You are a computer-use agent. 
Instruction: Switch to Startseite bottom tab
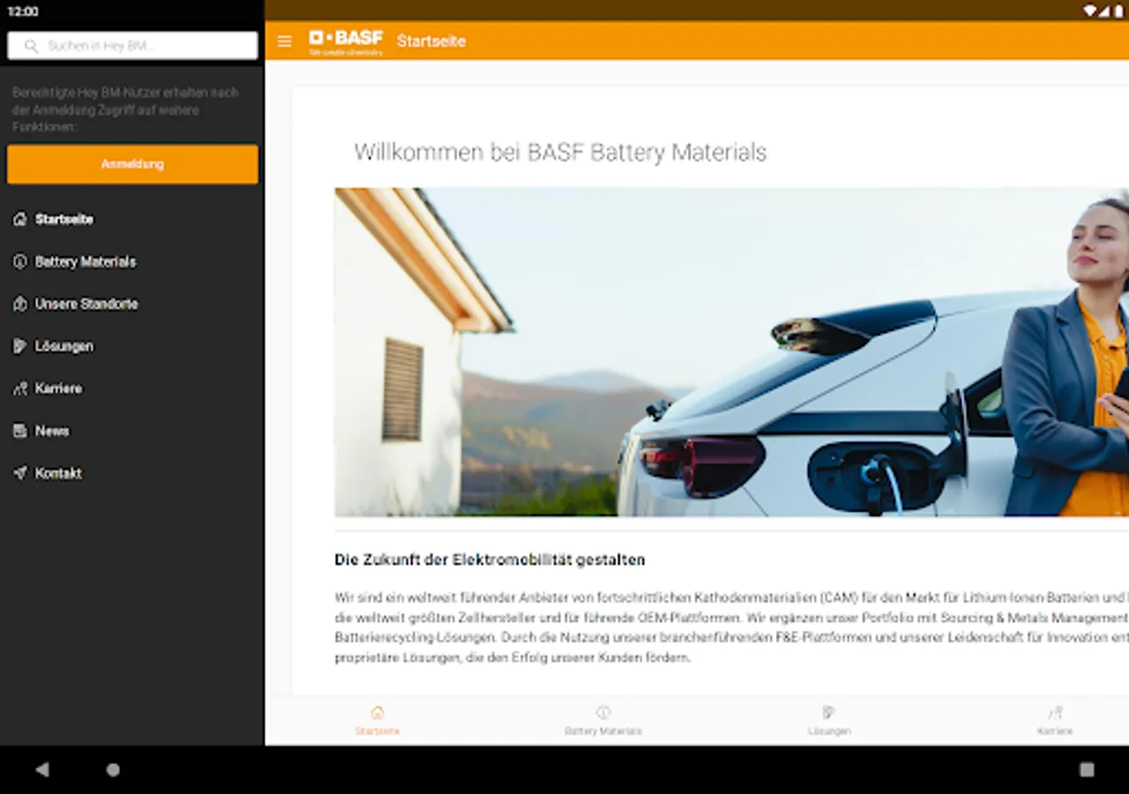tap(378, 720)
